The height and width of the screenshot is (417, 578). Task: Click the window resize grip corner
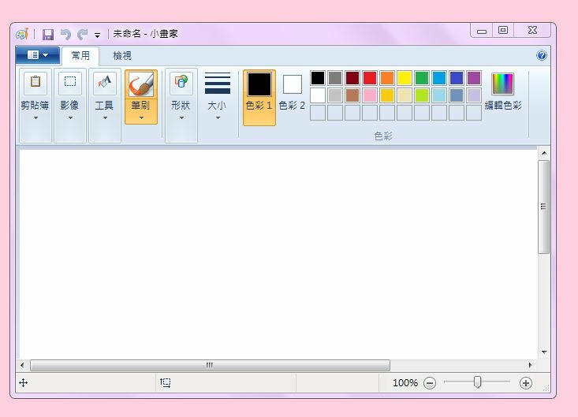click(x=546, y=388)
